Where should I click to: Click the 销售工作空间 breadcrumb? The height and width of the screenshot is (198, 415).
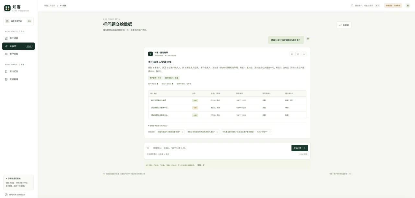coord(50,6)
